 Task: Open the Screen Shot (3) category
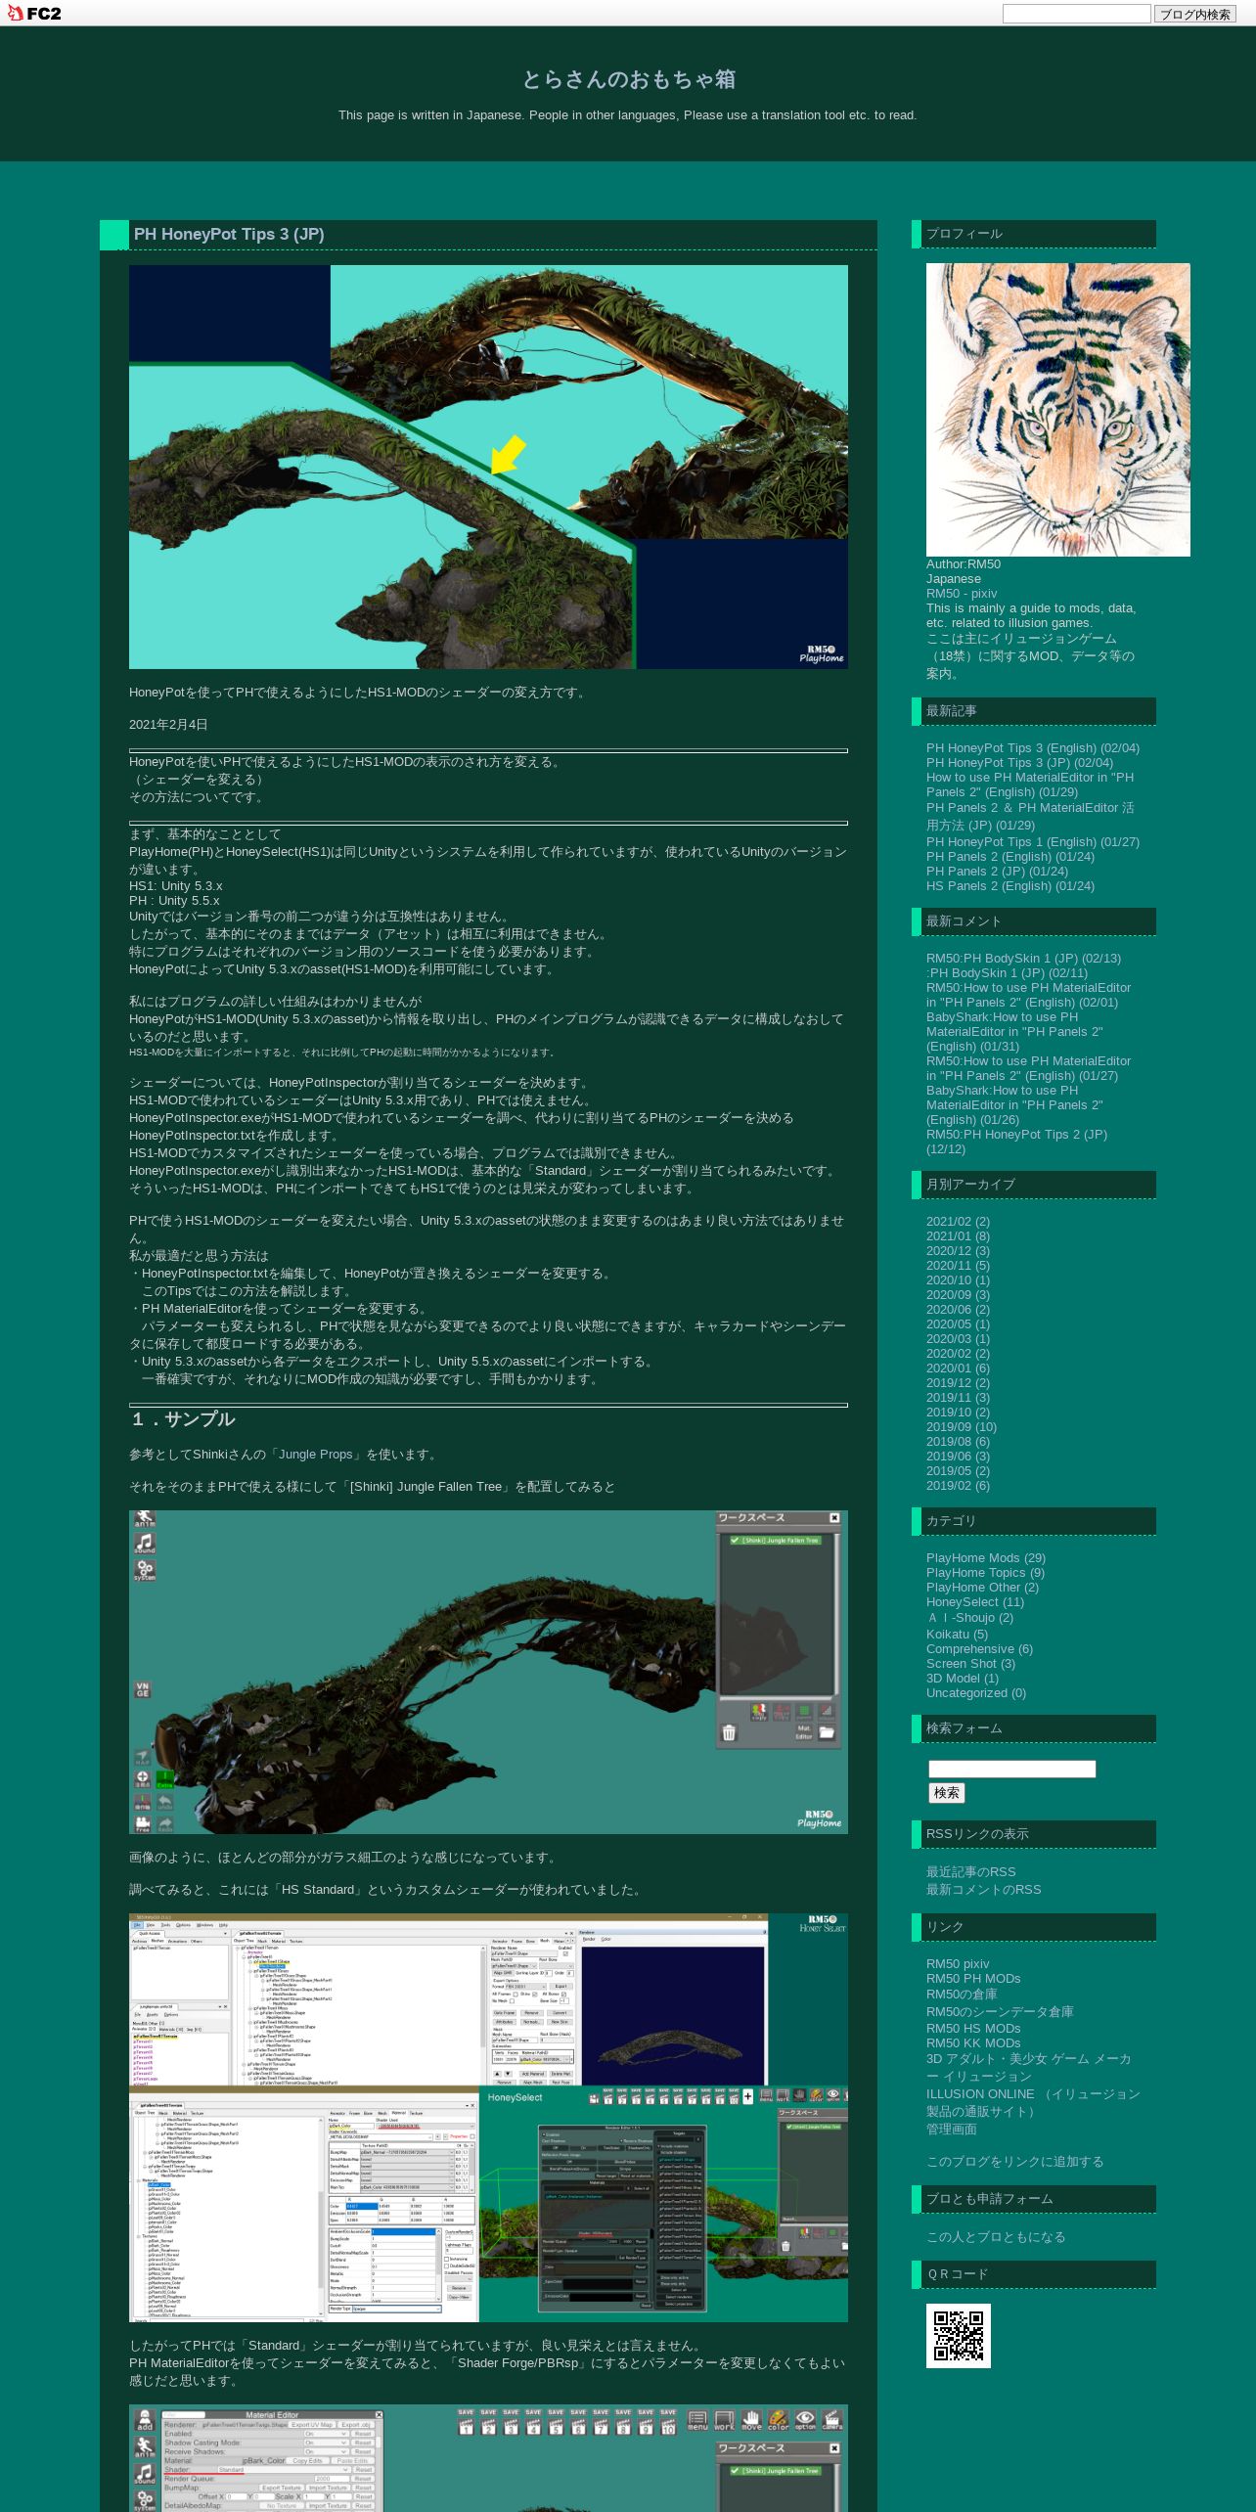(x=970, y=1663)
